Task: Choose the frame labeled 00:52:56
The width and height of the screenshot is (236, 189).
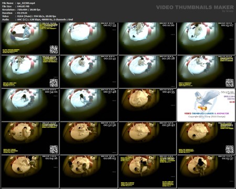Action: [89, 138]
